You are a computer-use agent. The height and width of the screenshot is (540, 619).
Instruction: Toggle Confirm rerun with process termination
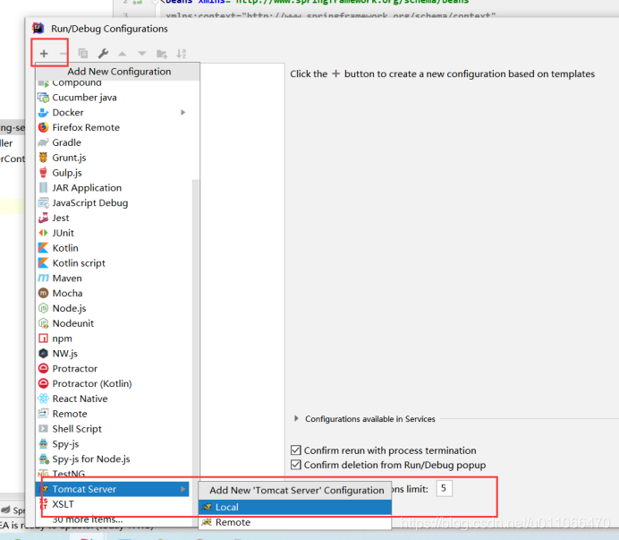[x=296, y=450]
